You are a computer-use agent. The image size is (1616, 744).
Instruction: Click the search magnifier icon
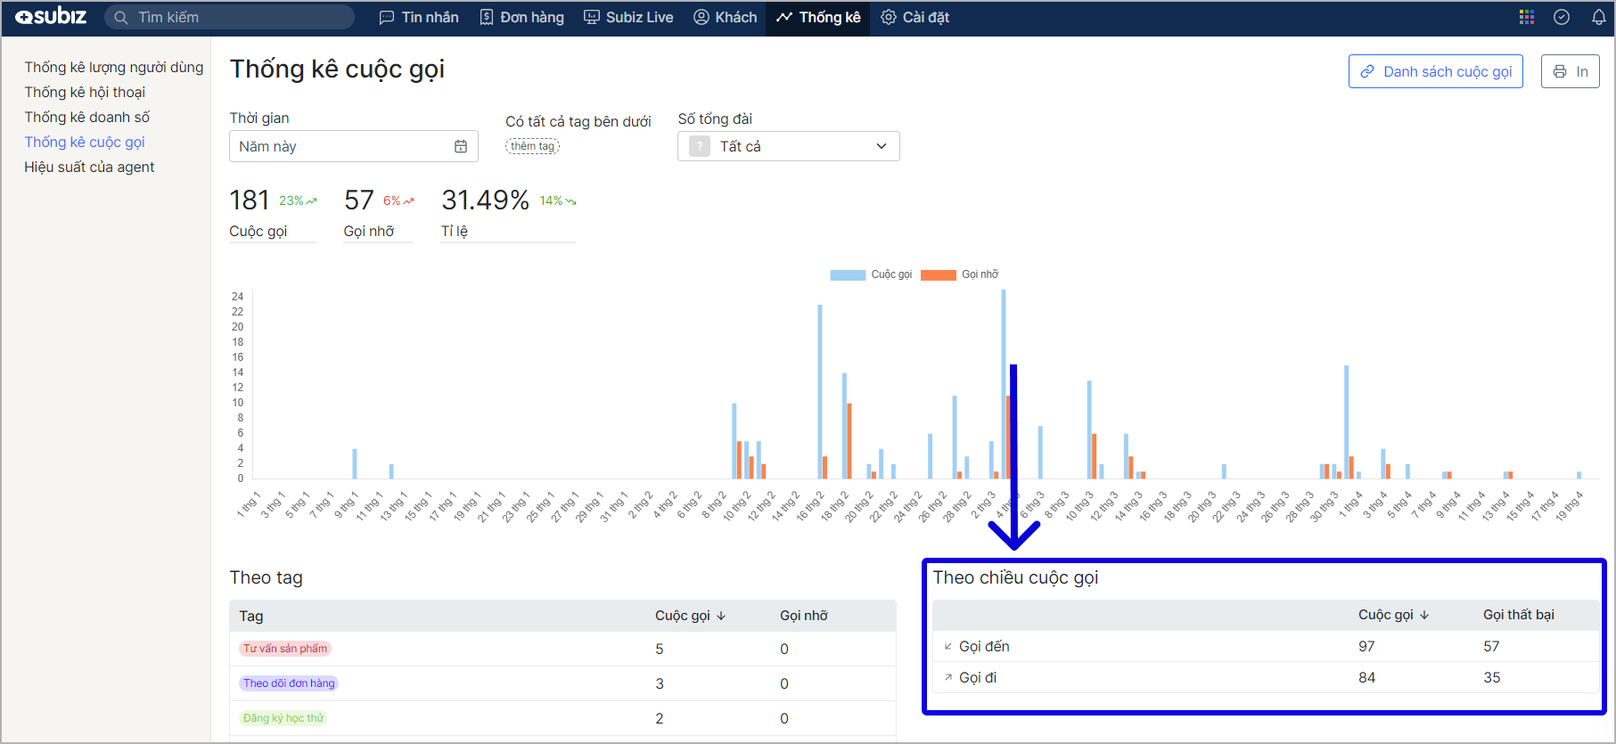coord(121,18)
